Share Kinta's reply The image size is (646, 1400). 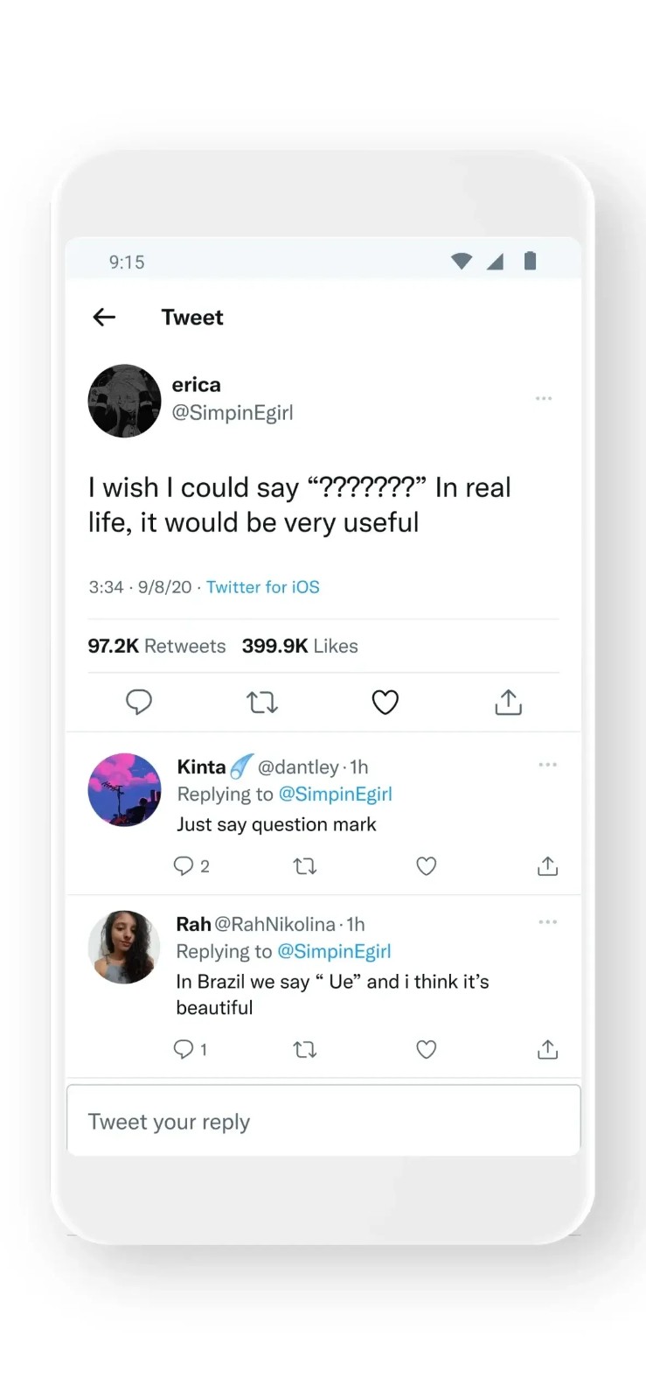548,866
